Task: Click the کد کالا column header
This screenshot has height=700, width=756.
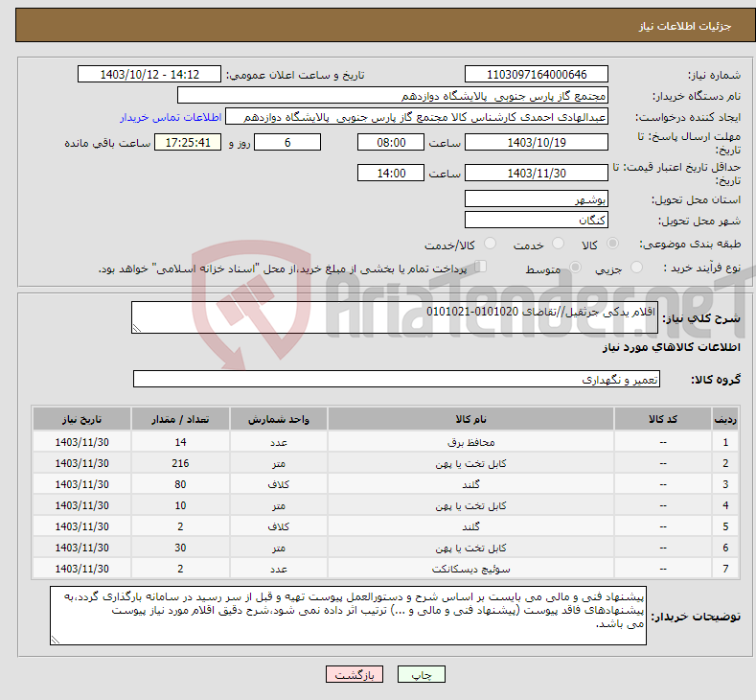Action: [663, 419]
